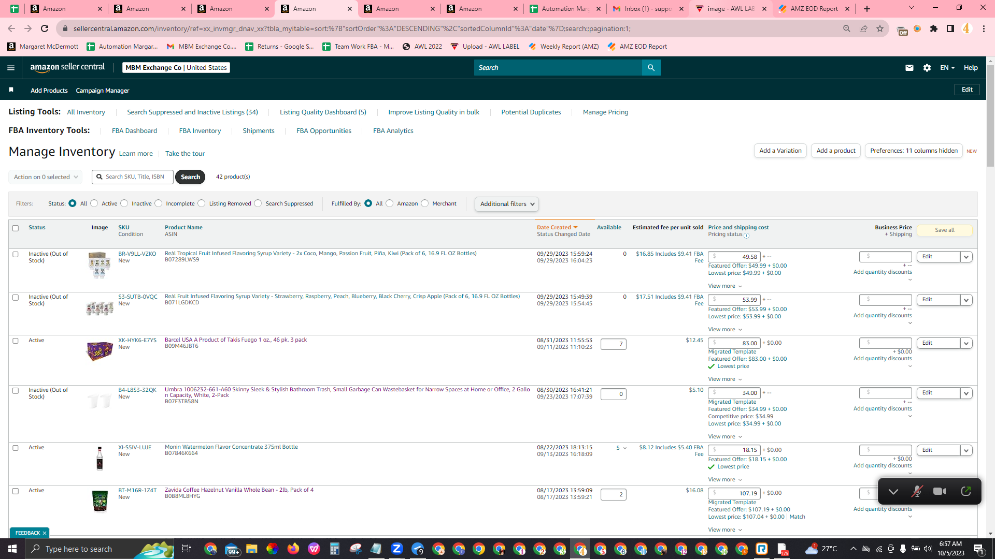The height and width of the screenshot is (559, 995).
Task: Open the Windows Start menu
Action: 12,549
